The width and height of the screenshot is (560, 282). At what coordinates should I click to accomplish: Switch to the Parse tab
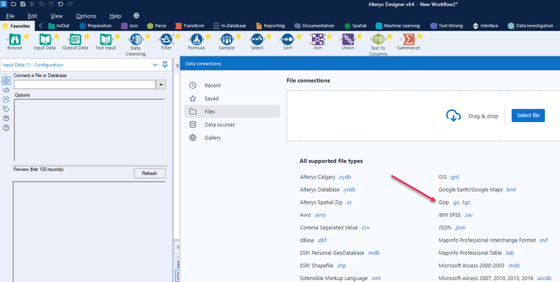pyautogui.click(x=156, y=26)
